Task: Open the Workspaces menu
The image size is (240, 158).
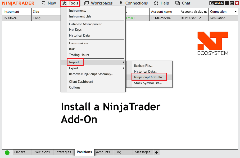Action: (102, 3)
